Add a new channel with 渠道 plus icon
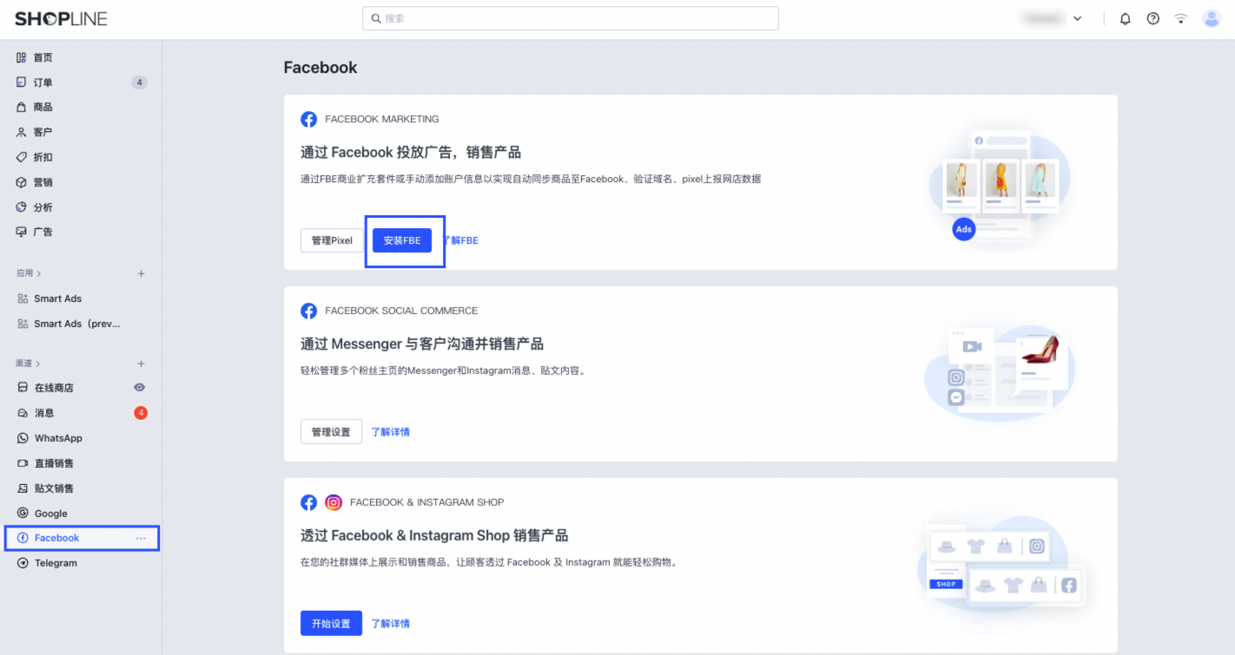Viewport: 1235px width, 655px height. 142,364
